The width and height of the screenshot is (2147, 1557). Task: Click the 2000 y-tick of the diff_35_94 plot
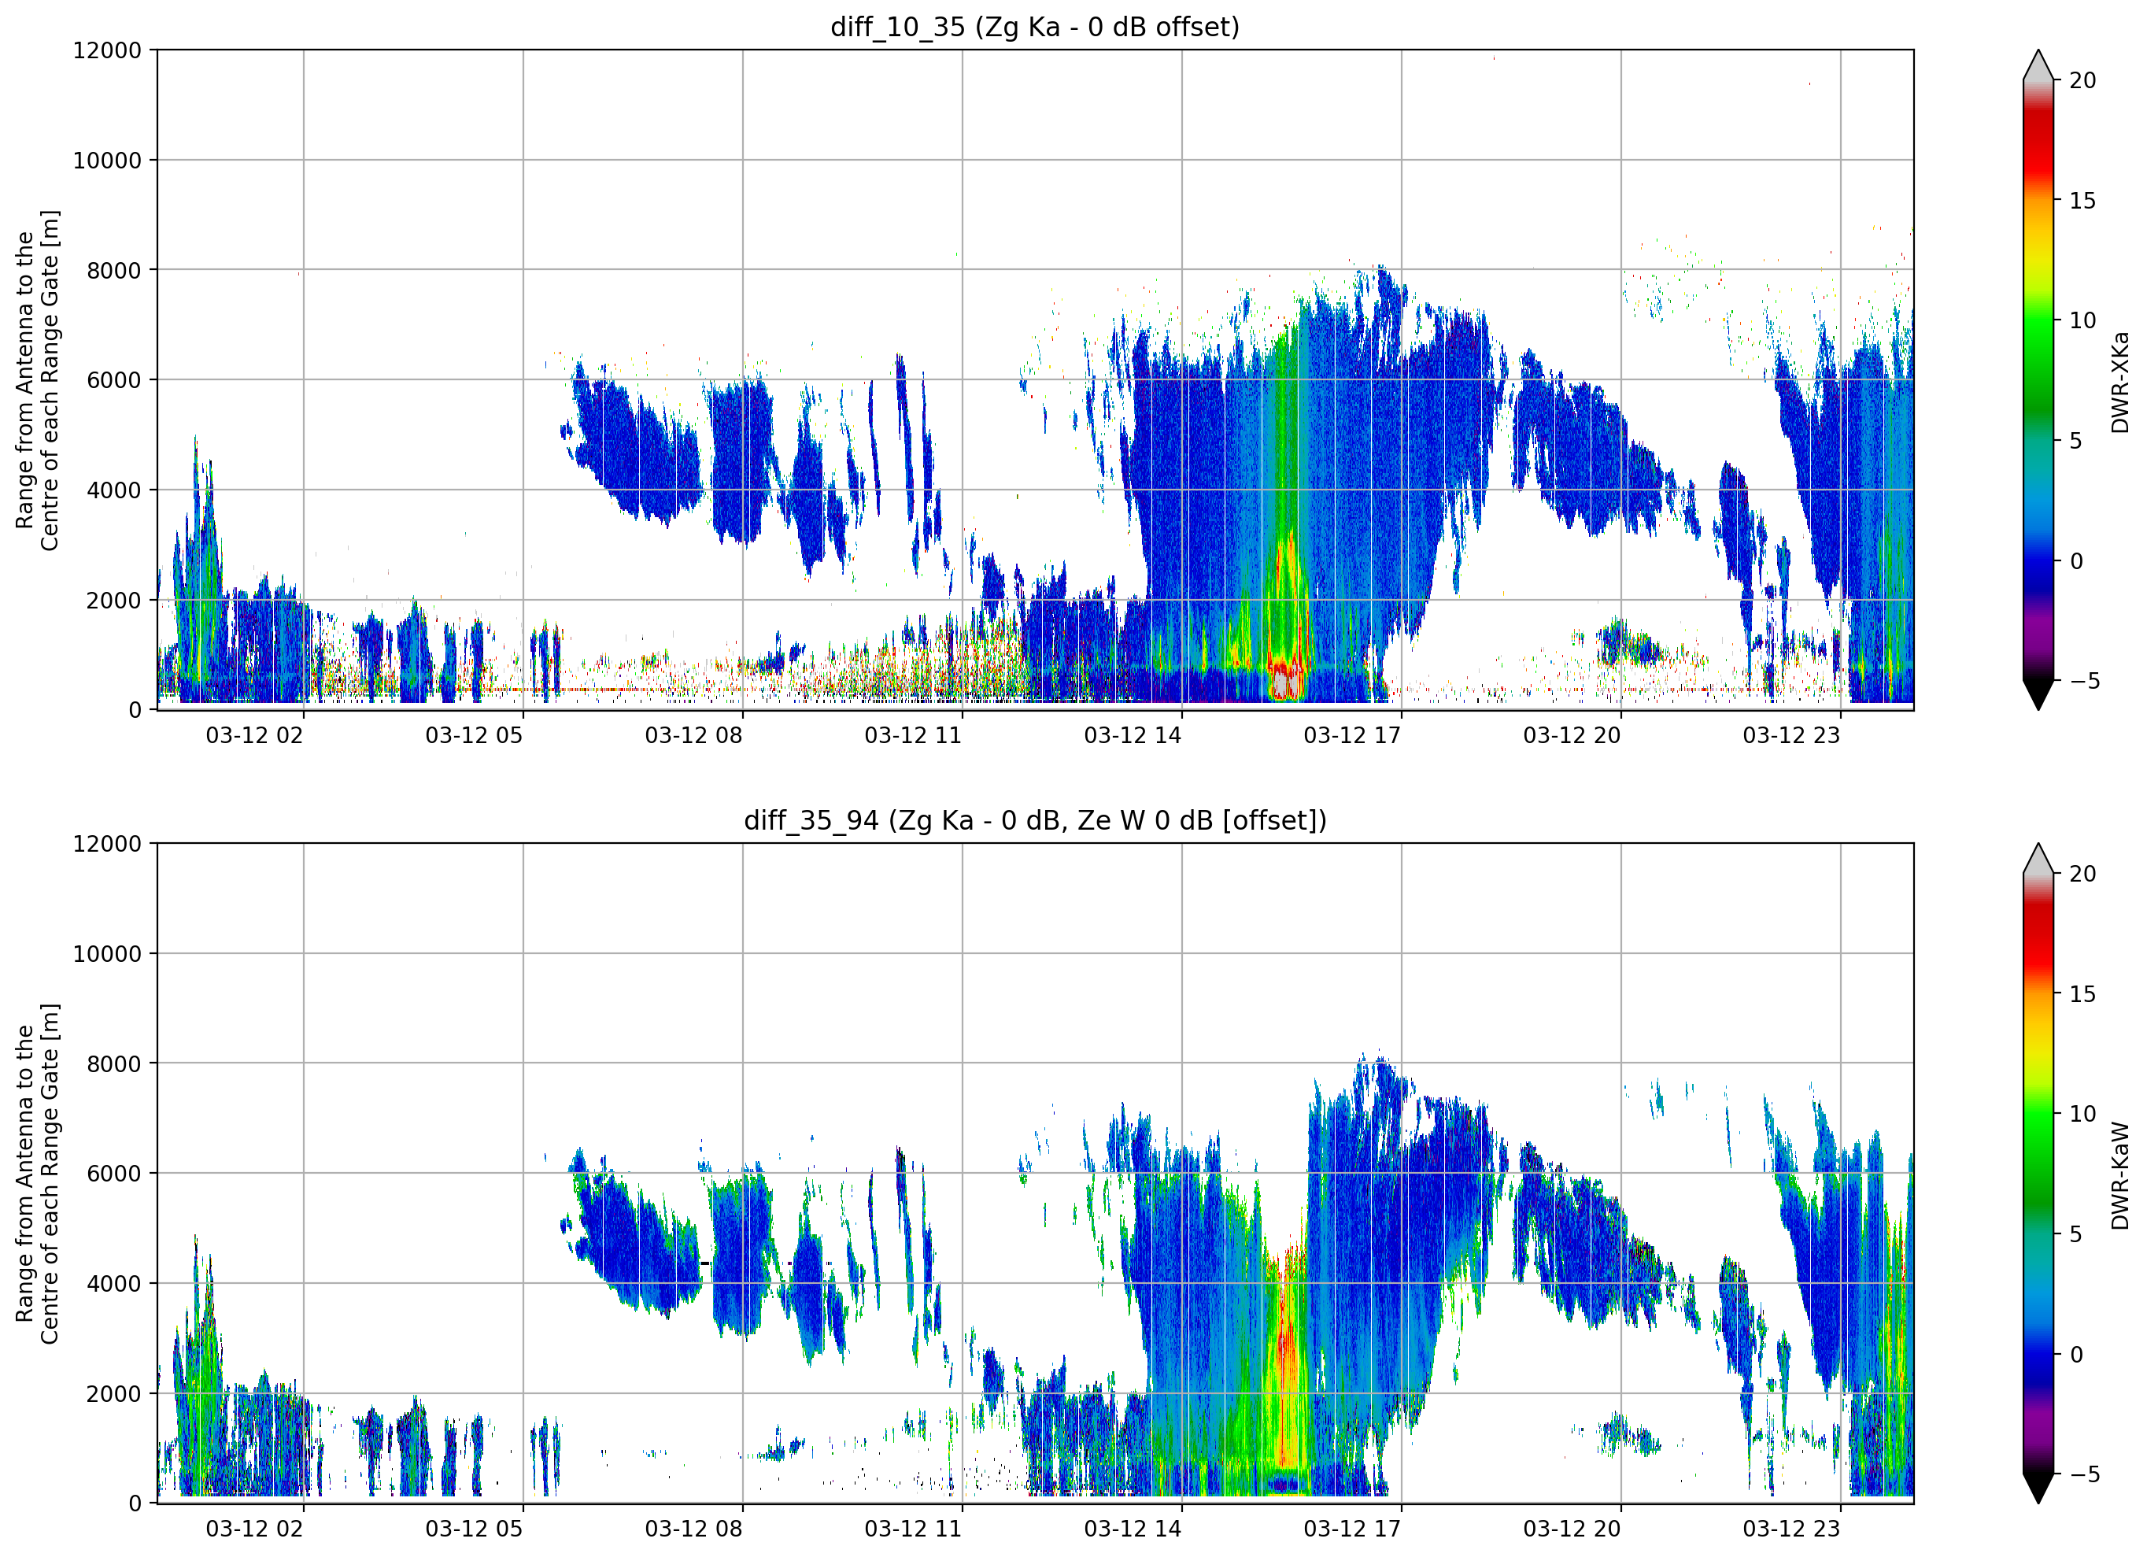coord(113,1393)
